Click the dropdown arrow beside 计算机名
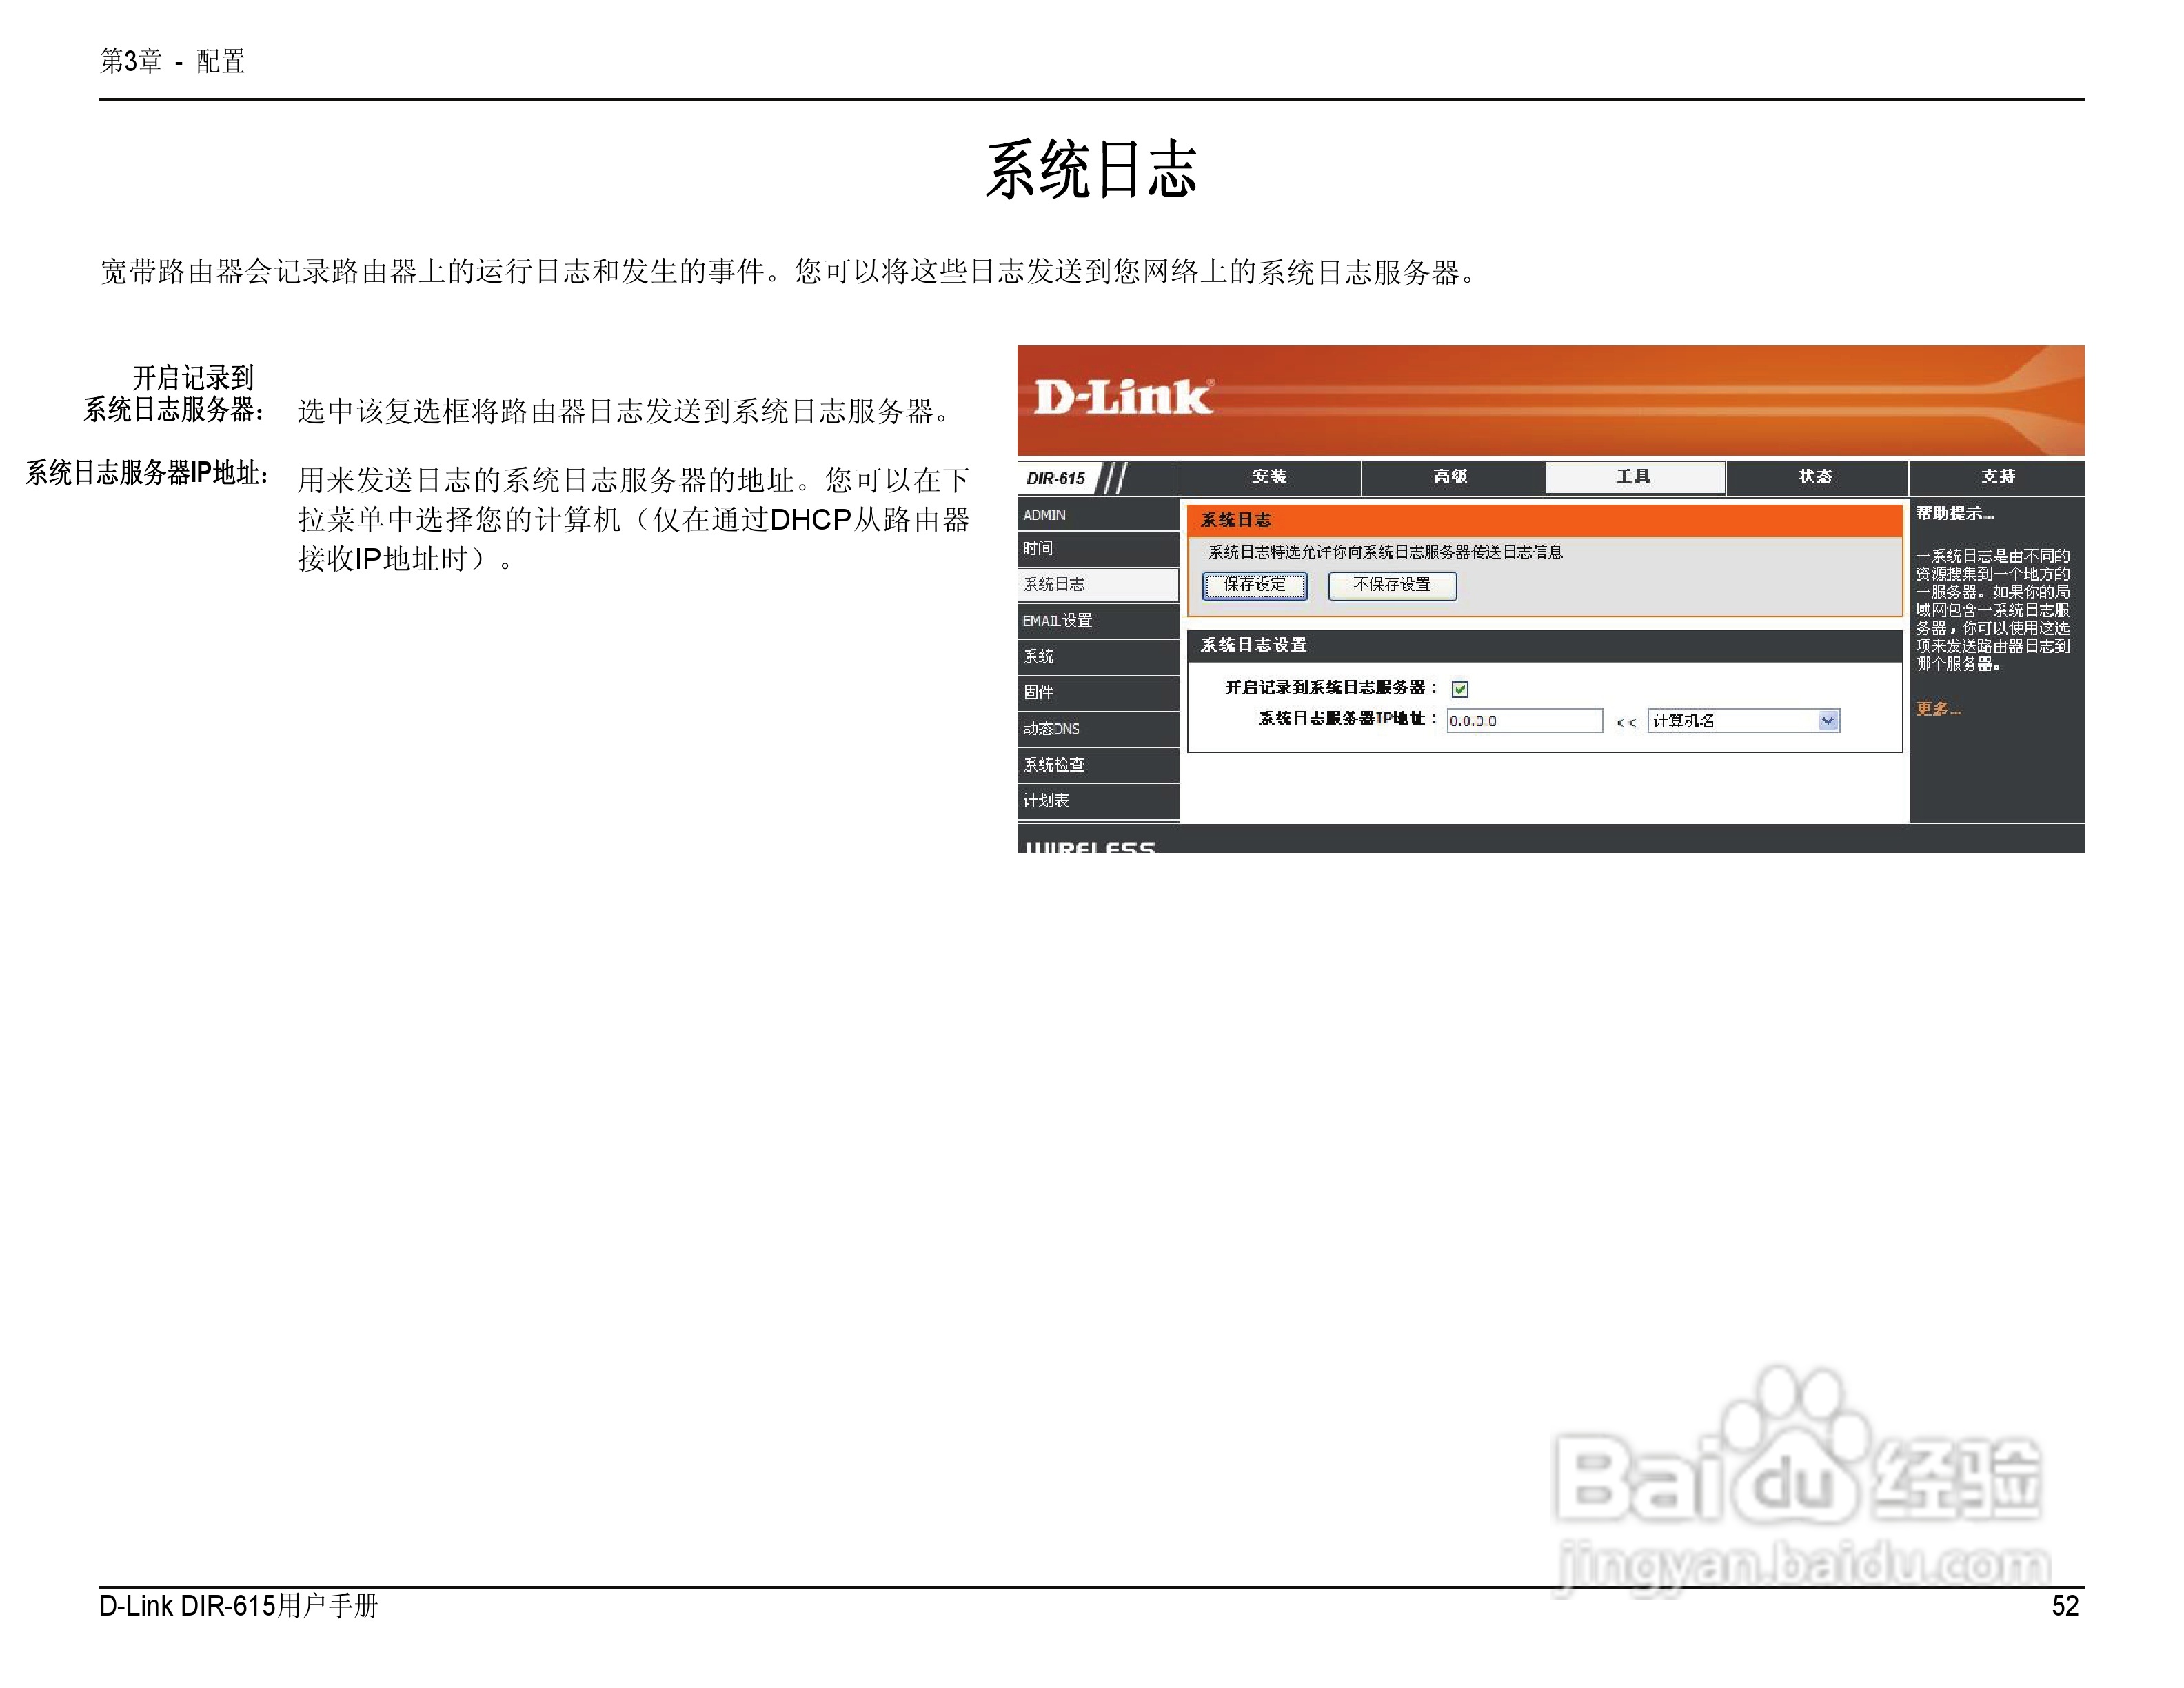This screenshot has height=1688, width=2184. click(1828, 721)
